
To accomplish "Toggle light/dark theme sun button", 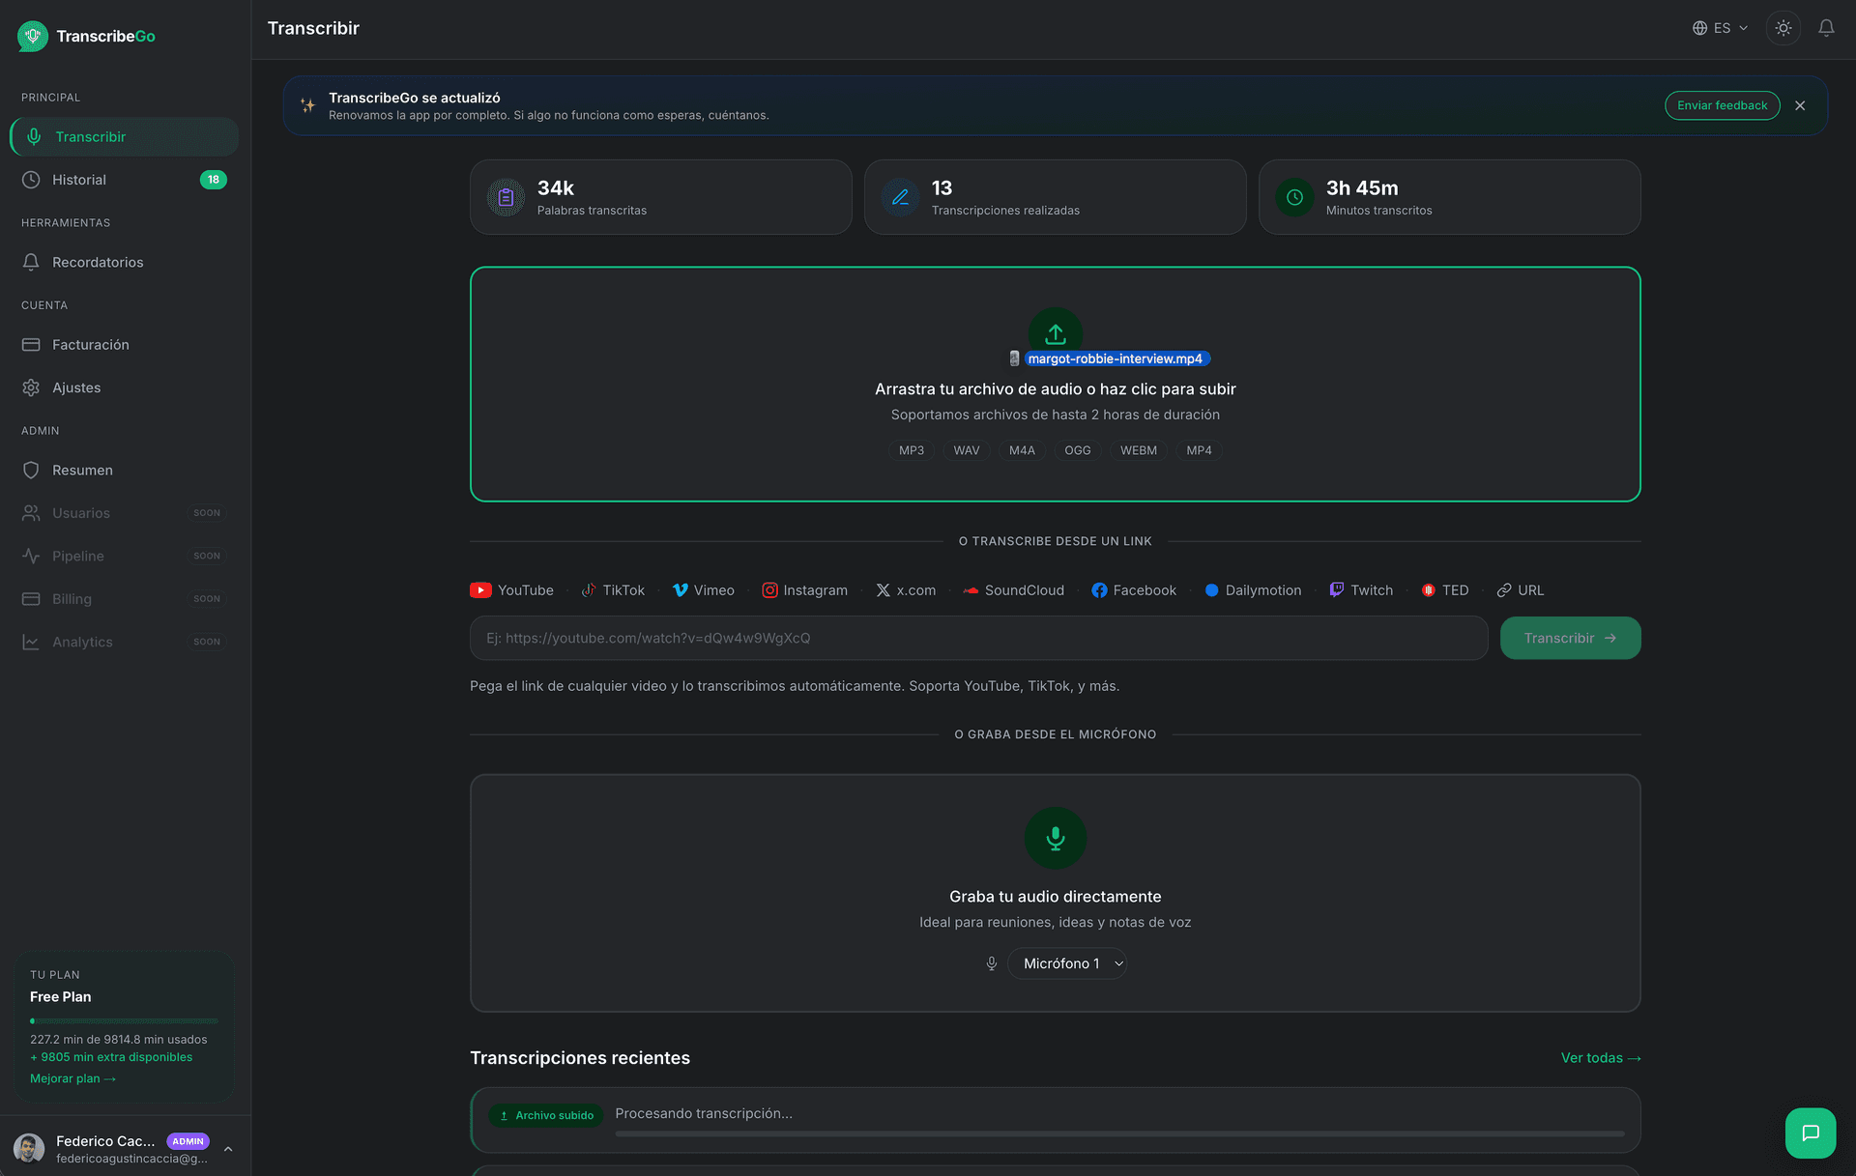I will (x=1783, y=28).
